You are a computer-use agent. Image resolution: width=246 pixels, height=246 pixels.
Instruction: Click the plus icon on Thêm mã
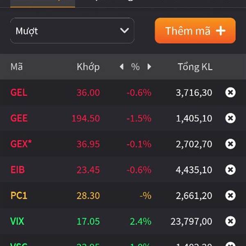click(x=221, y=31)
